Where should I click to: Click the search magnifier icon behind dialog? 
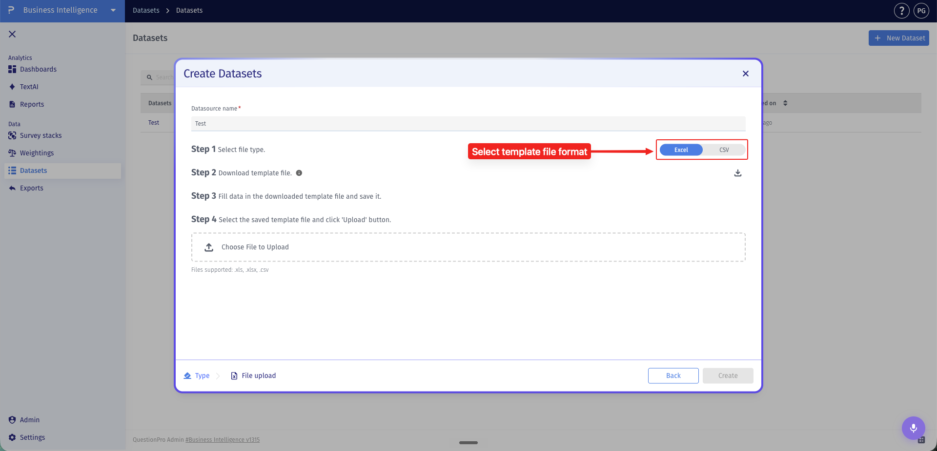pyautogui.click(x=149, y=77)
